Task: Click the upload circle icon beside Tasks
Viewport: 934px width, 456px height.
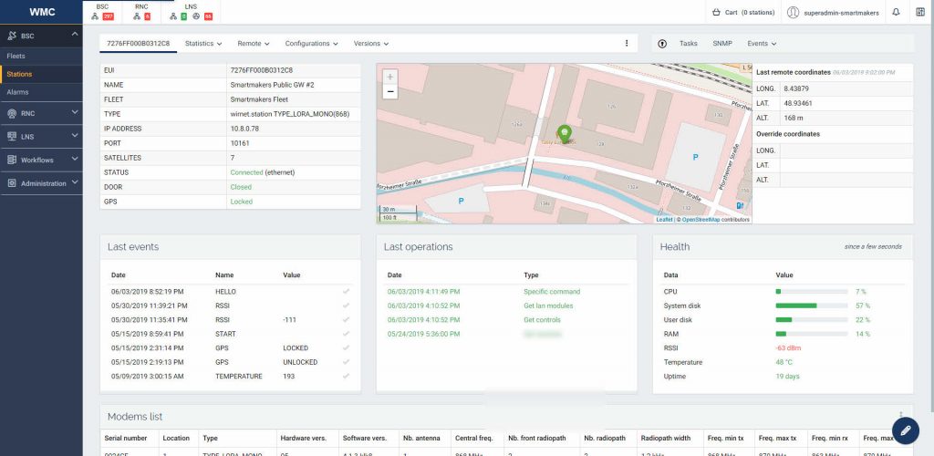Action: pos(662,44)
